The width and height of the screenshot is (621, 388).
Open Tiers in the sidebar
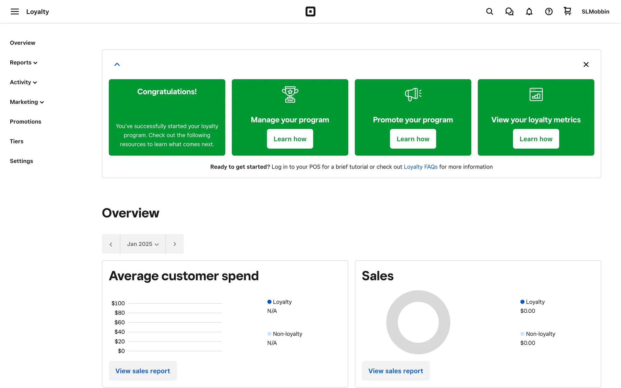point(16,141)
